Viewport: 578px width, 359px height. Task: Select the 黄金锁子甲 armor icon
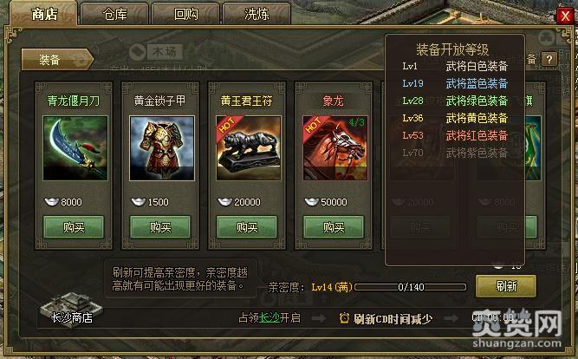[162, 148]
